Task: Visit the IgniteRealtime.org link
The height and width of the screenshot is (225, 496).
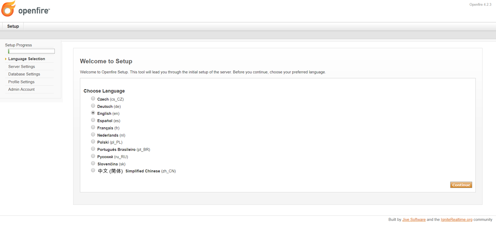Action: click(x=456, y=220)
